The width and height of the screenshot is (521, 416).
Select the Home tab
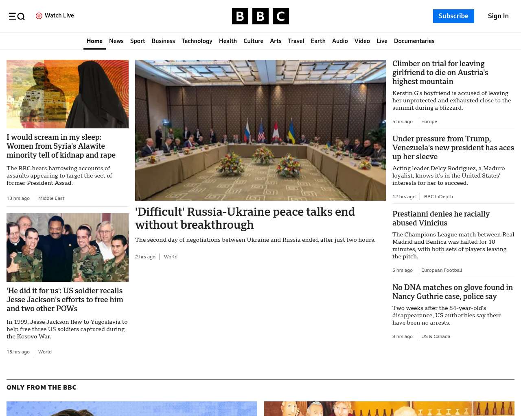[x=94, y=41]
